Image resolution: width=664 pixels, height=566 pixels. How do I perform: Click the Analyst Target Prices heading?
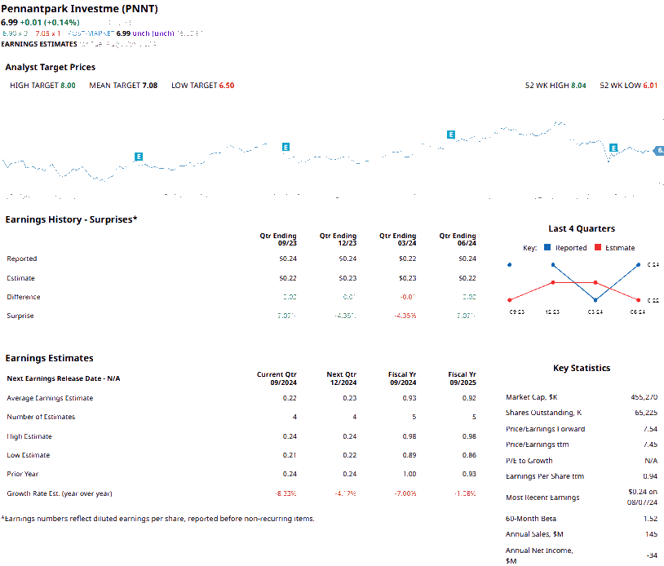point(51,67)
